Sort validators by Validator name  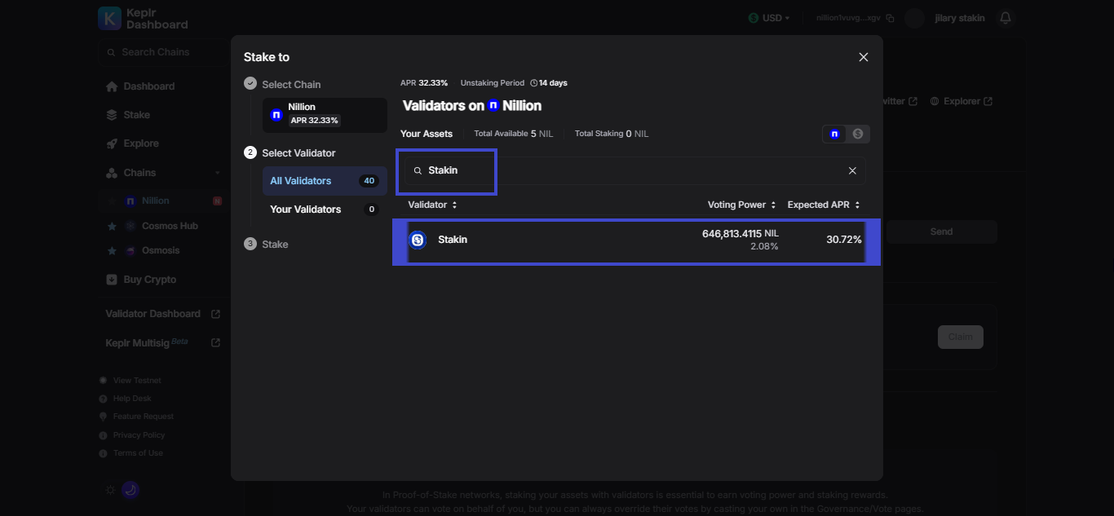432,205
